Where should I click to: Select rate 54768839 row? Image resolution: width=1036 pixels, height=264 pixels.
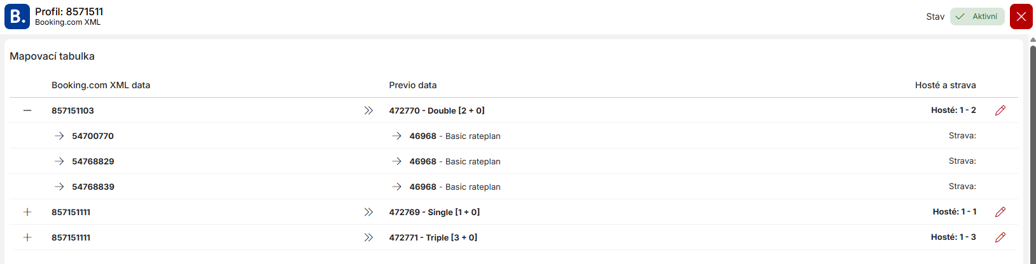click(93, 187)
